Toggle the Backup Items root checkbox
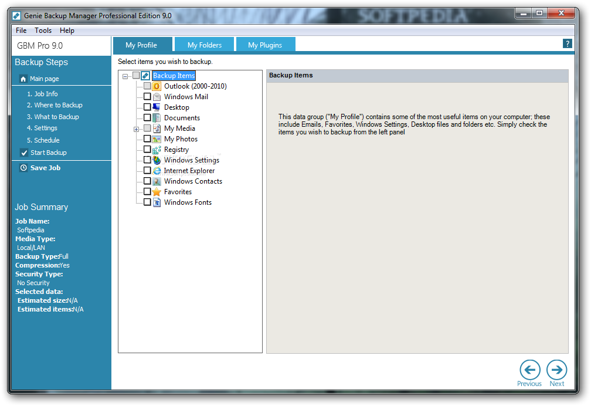 [136, 76]
